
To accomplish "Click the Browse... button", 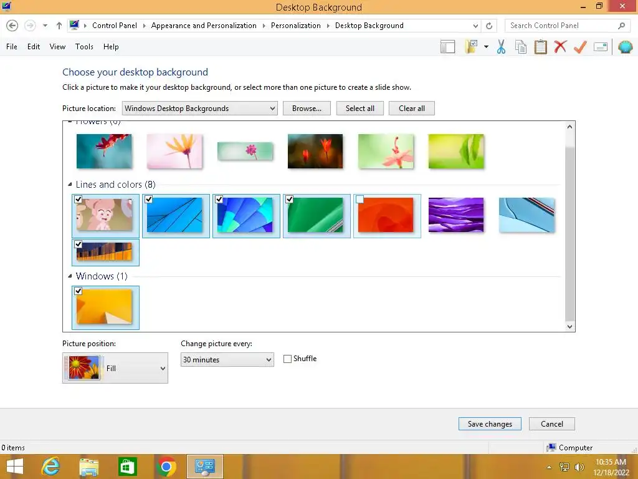I will pos(307,109).
